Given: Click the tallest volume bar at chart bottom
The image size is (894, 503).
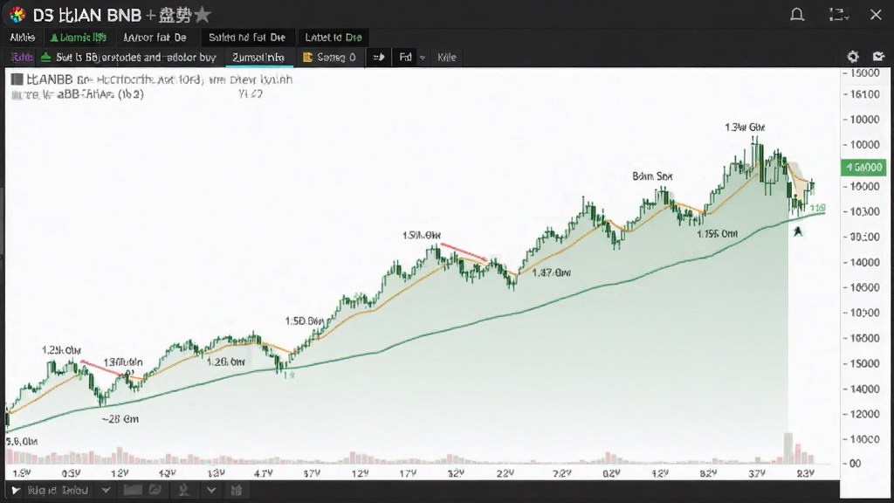Looking at the screenshot, I should [x=788, y=448].
